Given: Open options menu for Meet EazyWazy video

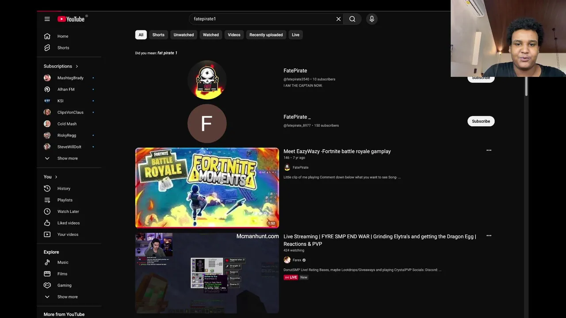Looking at the screenshot, I should (489, 151).
